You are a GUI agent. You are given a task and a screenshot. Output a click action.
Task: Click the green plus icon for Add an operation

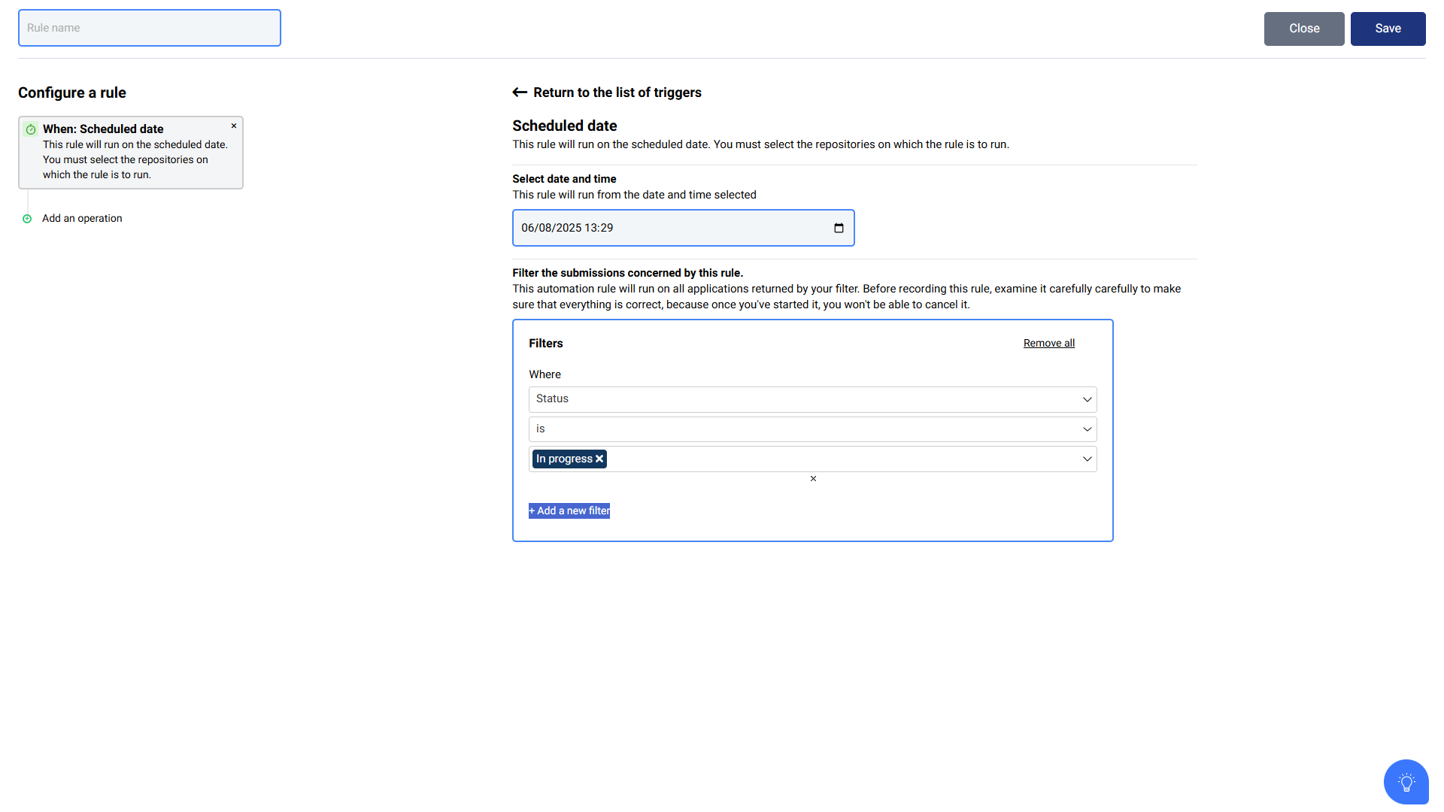point(27,219)
